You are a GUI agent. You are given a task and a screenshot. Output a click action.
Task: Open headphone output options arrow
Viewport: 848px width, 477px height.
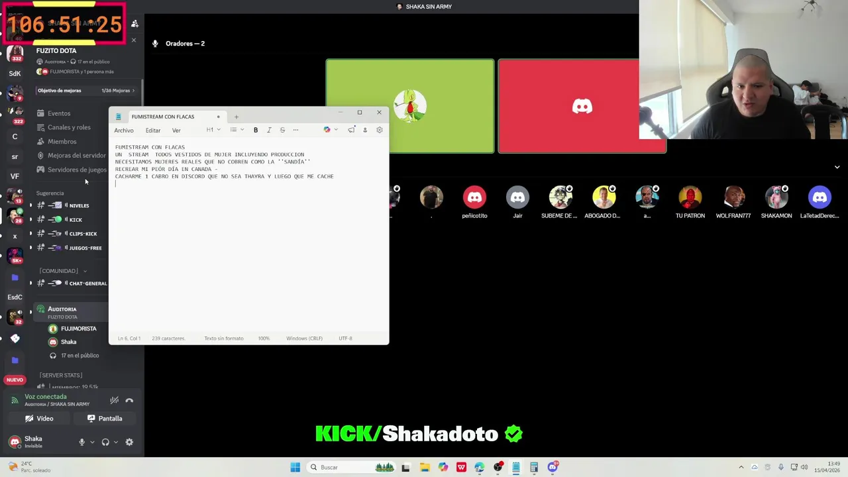tap(116, 442)
